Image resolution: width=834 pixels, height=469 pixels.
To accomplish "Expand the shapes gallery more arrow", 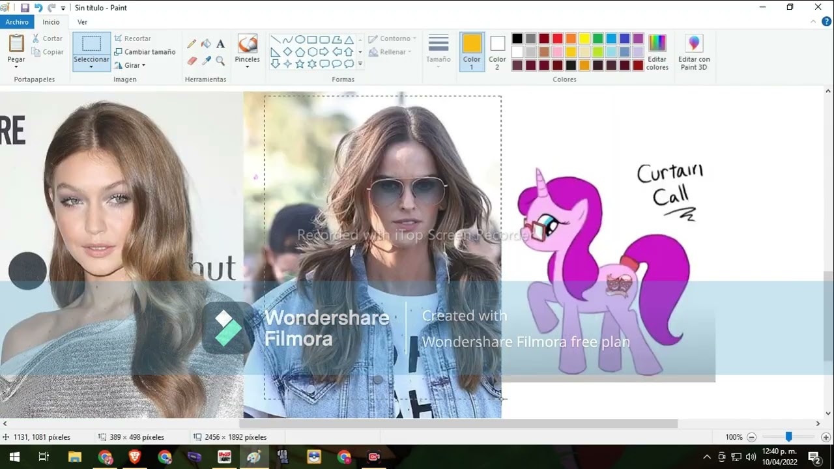I will click(360, 64).
